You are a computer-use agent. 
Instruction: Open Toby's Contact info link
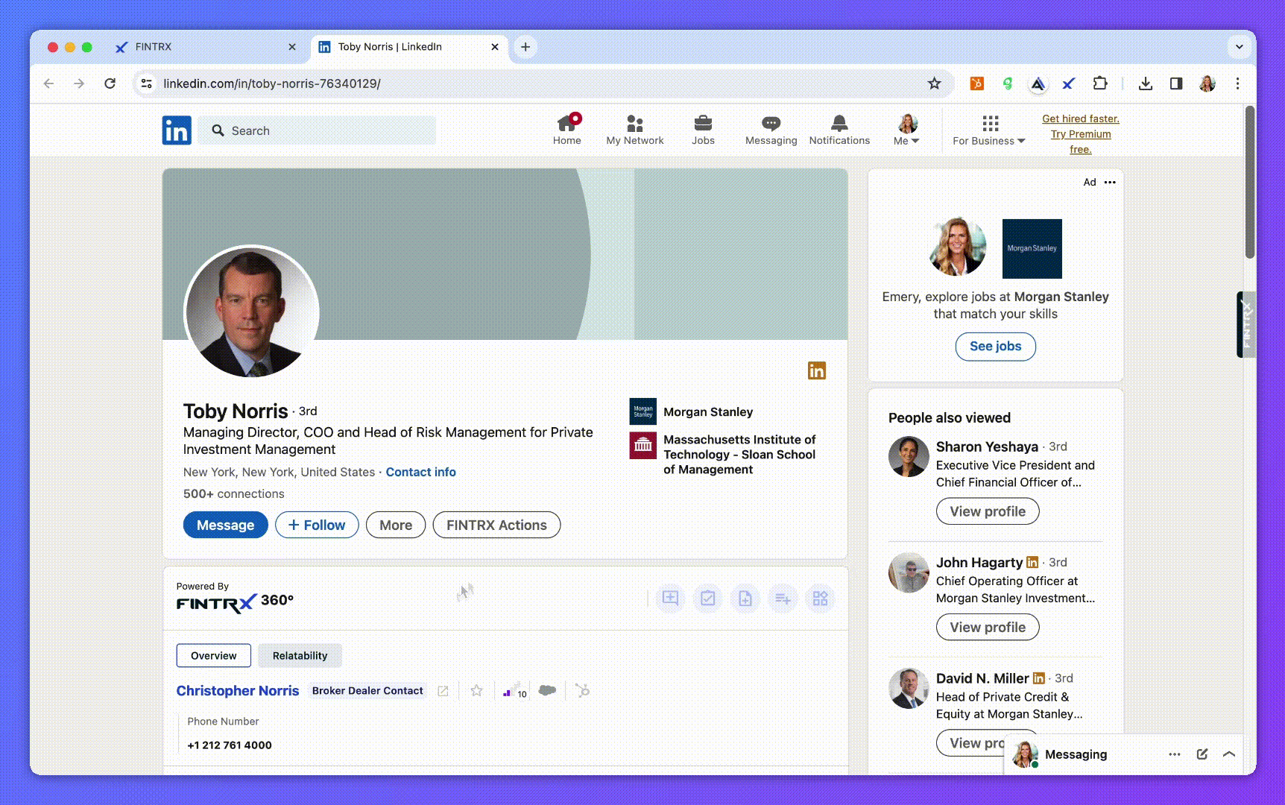pyautogui.click(x=420, y=472)
